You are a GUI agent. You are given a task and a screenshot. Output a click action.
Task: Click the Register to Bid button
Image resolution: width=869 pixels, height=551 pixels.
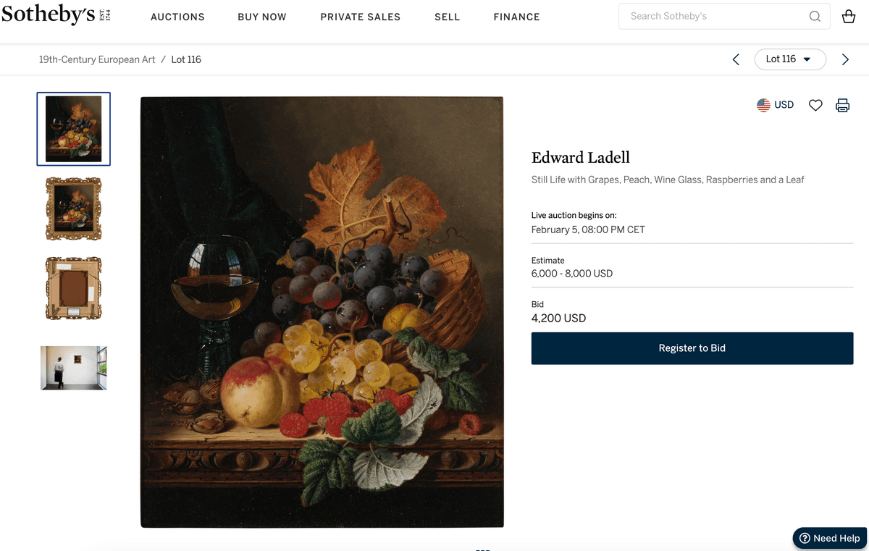[x=692, y=348]
